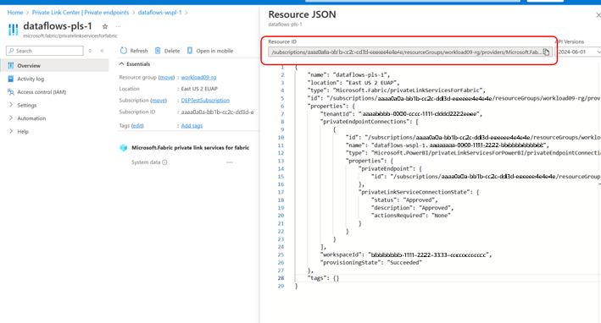The image size is (601, 323).
Task: Select Overview in the sidebar
Action: [54, 66]
